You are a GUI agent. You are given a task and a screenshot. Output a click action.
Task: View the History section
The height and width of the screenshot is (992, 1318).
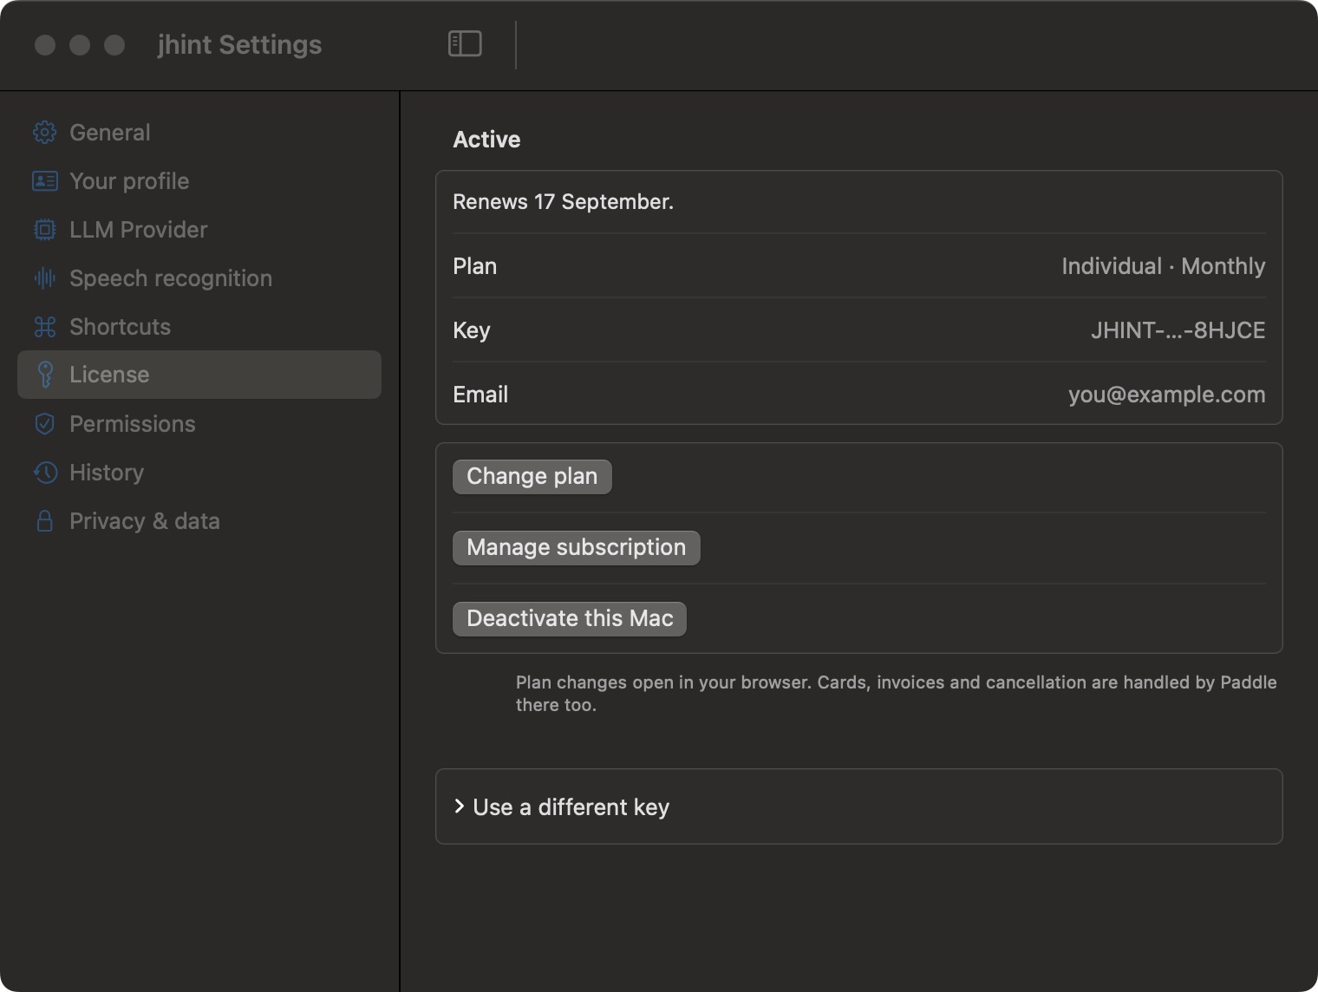[199, 473]
